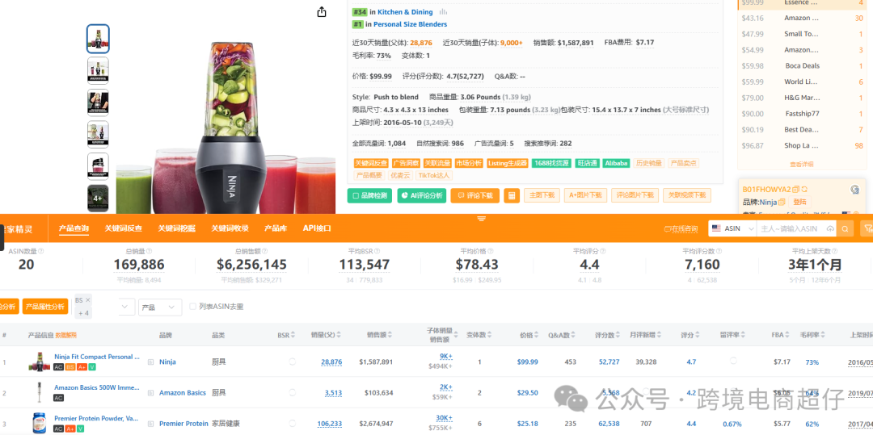This screenshot has width=873, height=435.
Task: Click the 1688找货源 tag
Action: (550, 163)
